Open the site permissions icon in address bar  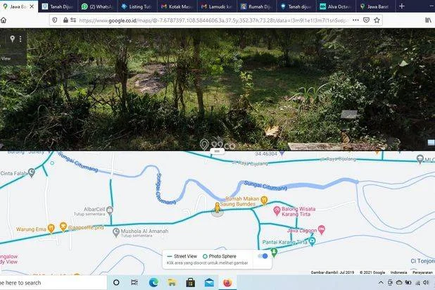point(73,20)
